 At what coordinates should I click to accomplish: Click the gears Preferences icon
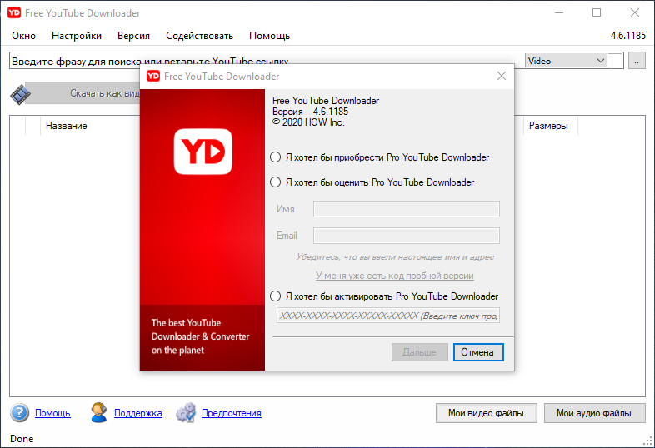click(186, 412)
